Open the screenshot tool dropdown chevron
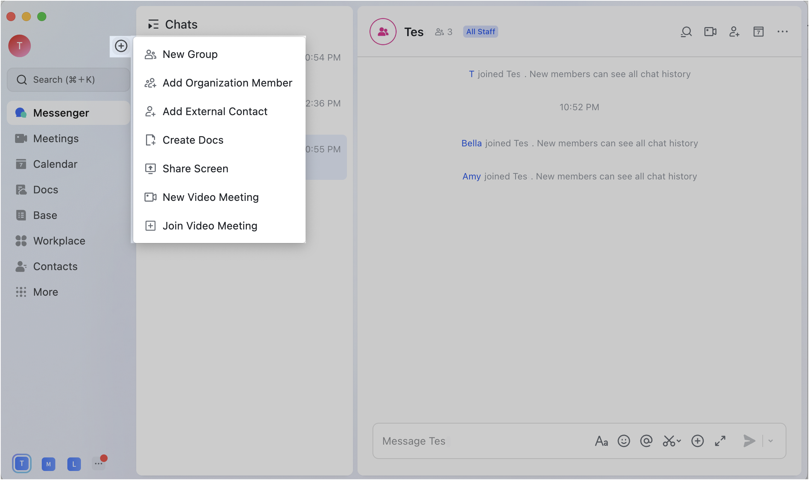This screenshot has height=480, width=809. [678, 441]
